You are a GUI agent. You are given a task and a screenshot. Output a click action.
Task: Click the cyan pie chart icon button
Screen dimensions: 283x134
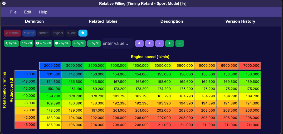(x=83, y=33)
